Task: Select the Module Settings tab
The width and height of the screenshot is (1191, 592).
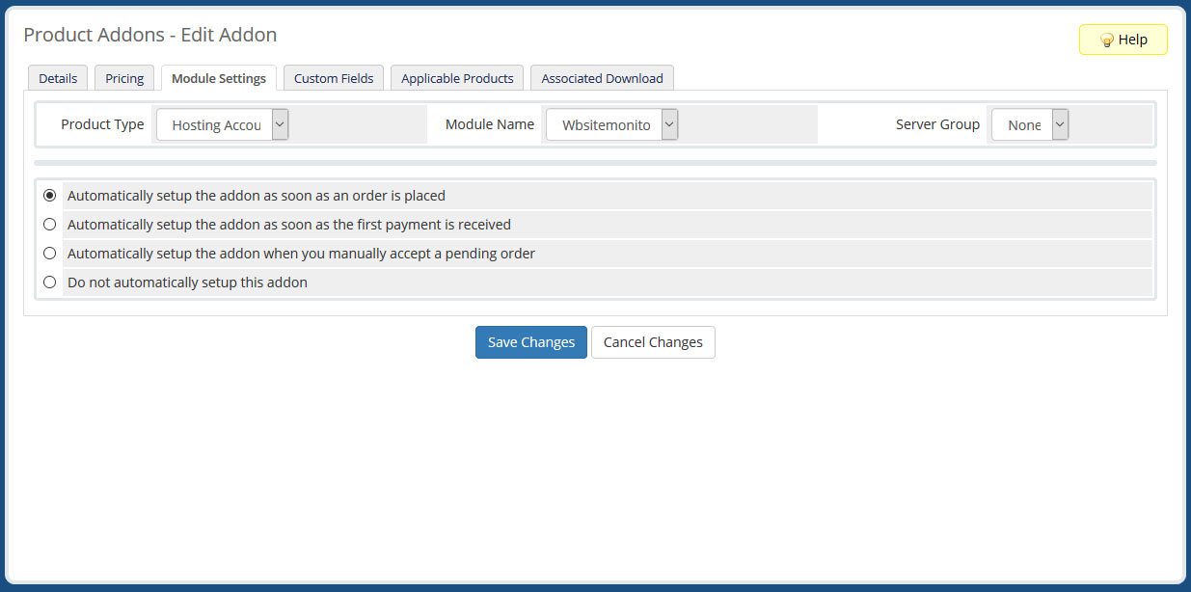Action: [218, 77]
